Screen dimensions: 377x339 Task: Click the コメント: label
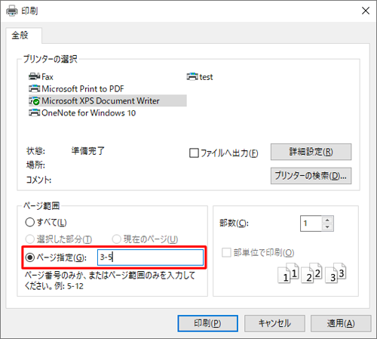(x=38, y=180)
